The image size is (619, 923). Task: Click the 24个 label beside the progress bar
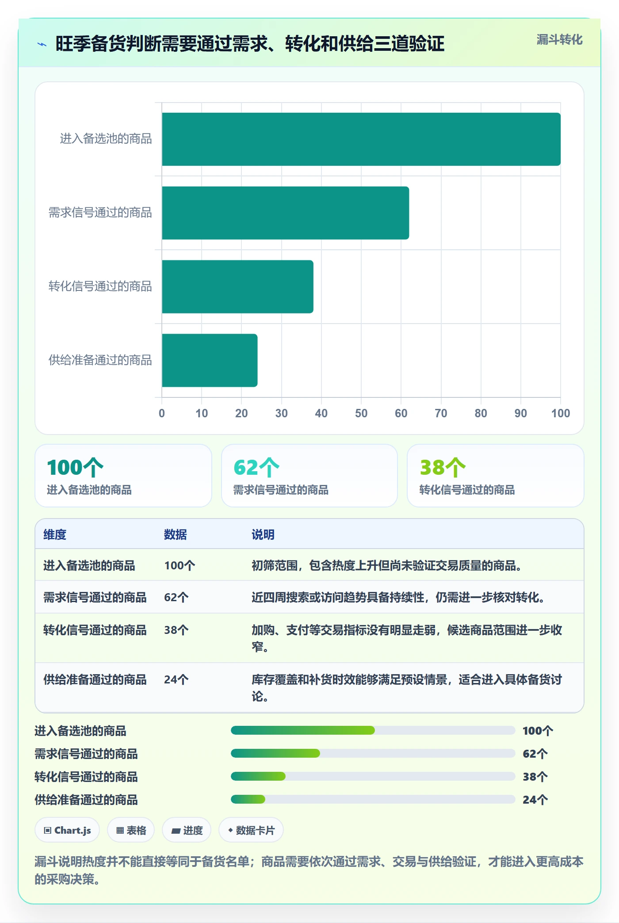[535, 799]
